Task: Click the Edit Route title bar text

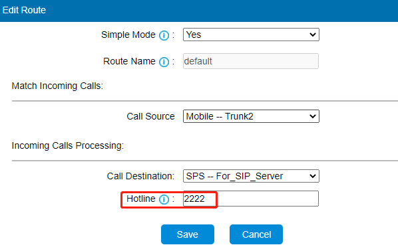Action: (x=24, y=10)
